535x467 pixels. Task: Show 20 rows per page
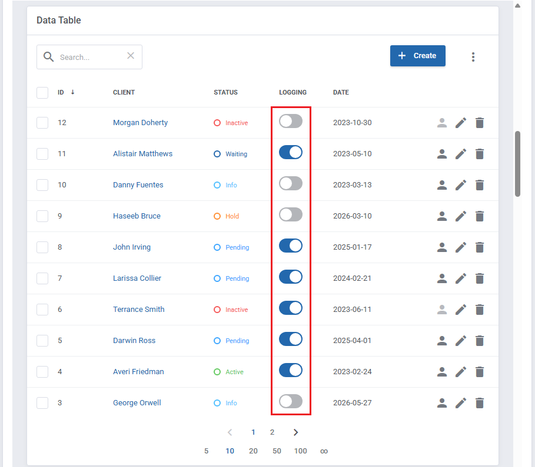click(x=253, y=451)
